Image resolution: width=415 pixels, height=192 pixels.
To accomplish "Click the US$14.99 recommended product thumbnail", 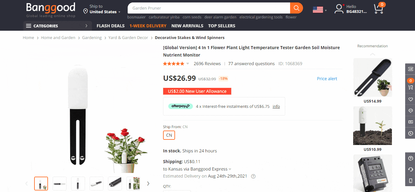I will coord(373,78).
